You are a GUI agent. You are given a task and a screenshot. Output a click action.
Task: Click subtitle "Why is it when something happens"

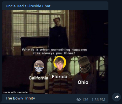54,50
